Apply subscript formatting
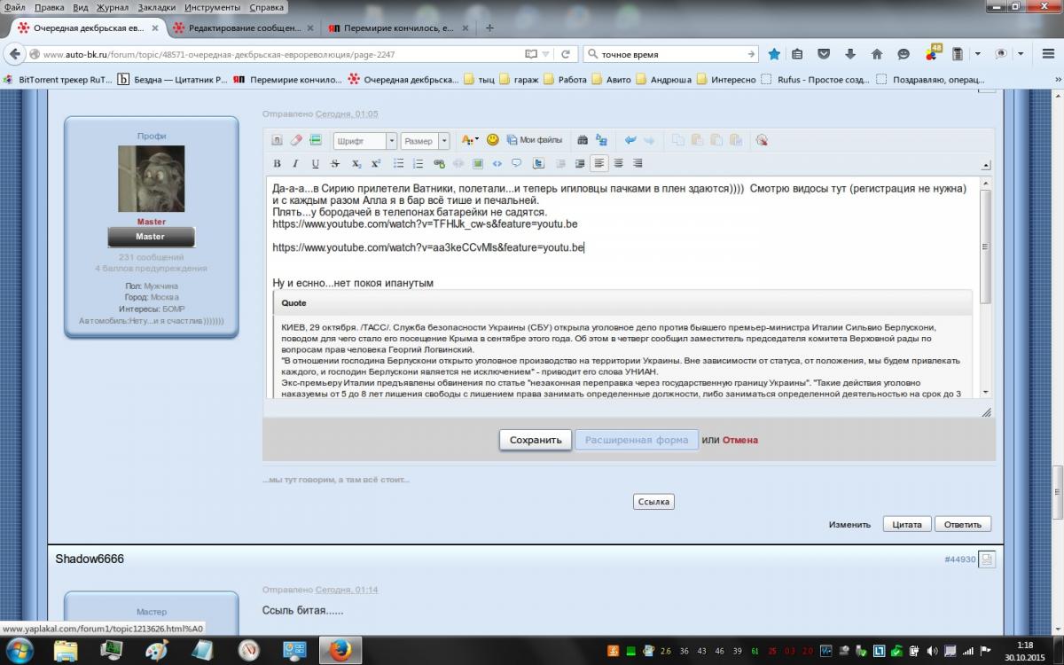 coord(356,164)
